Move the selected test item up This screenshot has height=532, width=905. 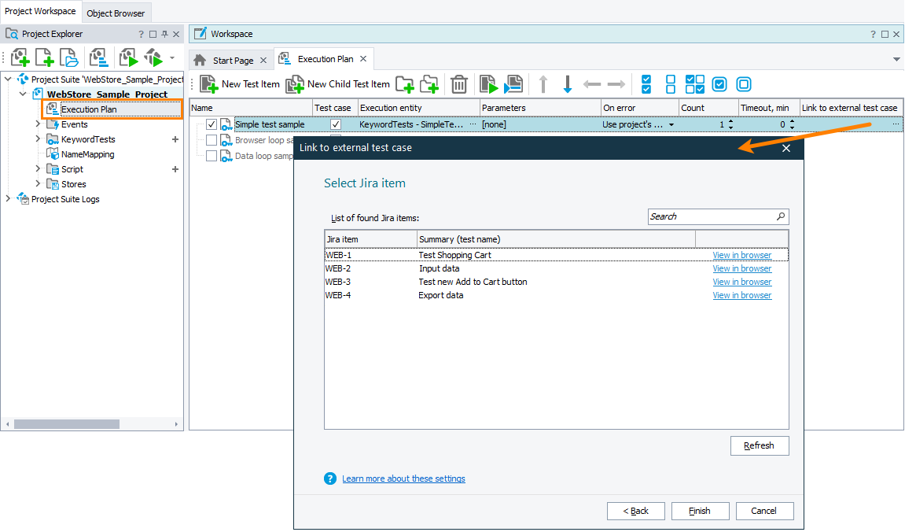coord(543,83)
